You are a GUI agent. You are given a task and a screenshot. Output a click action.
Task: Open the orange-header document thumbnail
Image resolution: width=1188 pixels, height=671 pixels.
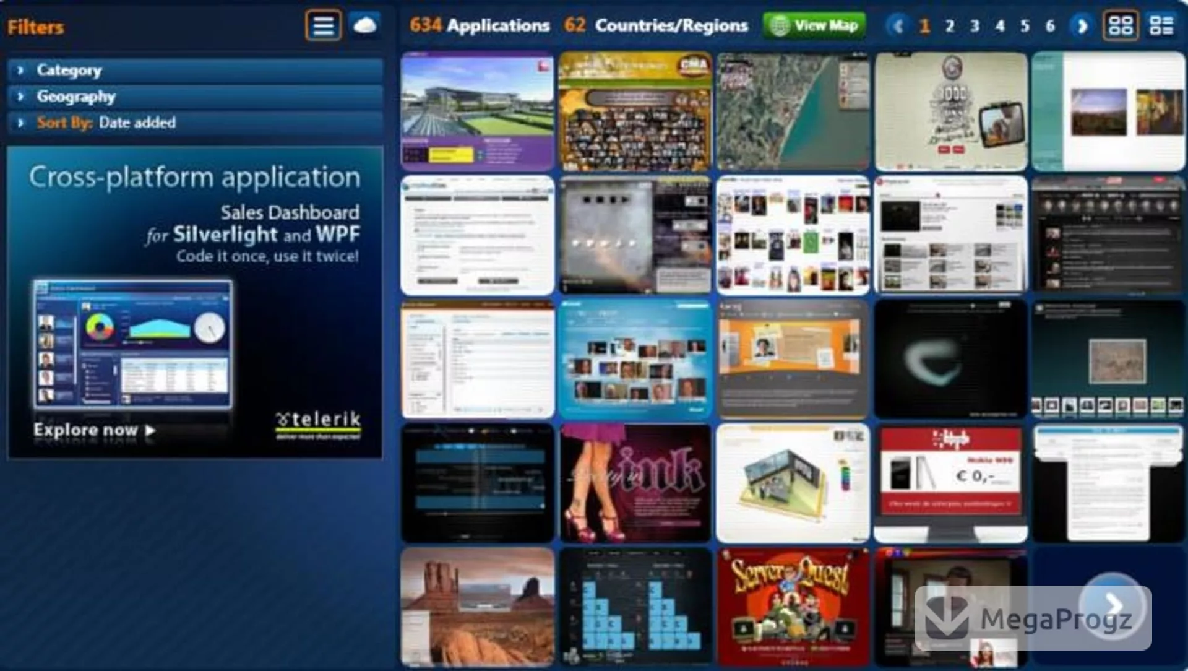[x=478, y=360]
